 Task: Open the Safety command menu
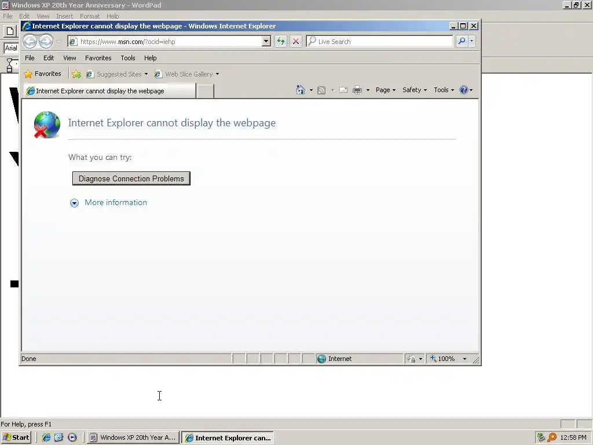coord(415,90)
